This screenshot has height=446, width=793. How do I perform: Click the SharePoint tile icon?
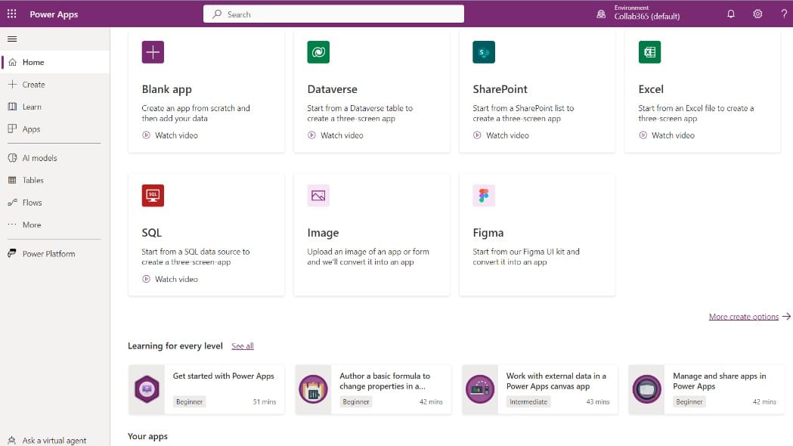point(484,52)
